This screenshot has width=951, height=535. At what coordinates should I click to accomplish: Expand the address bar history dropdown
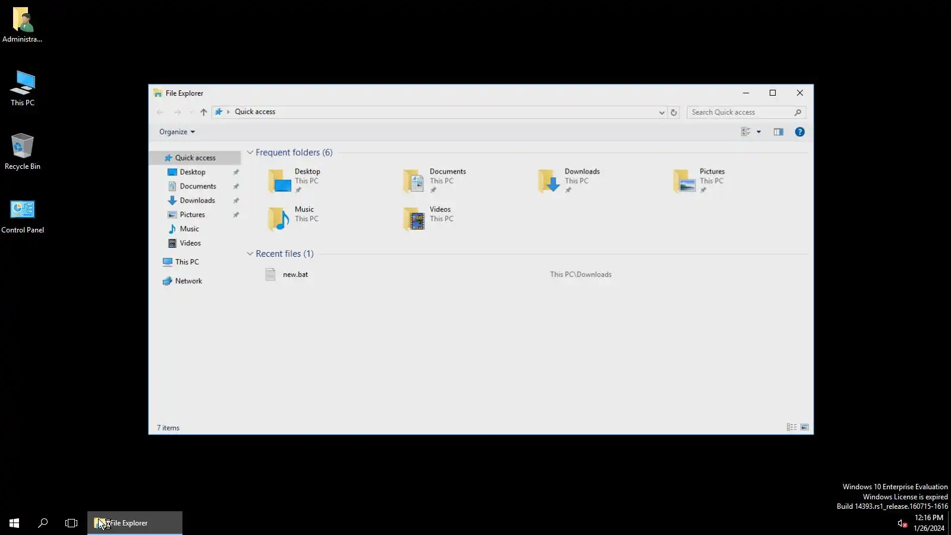click(x=662, y=112)
